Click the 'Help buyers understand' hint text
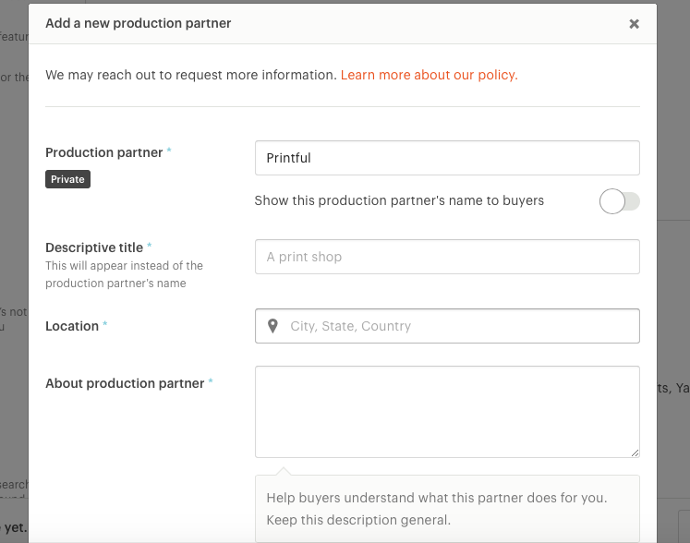Image resolution: width=690 pixels, height=543 pixels. pos(437,509)
